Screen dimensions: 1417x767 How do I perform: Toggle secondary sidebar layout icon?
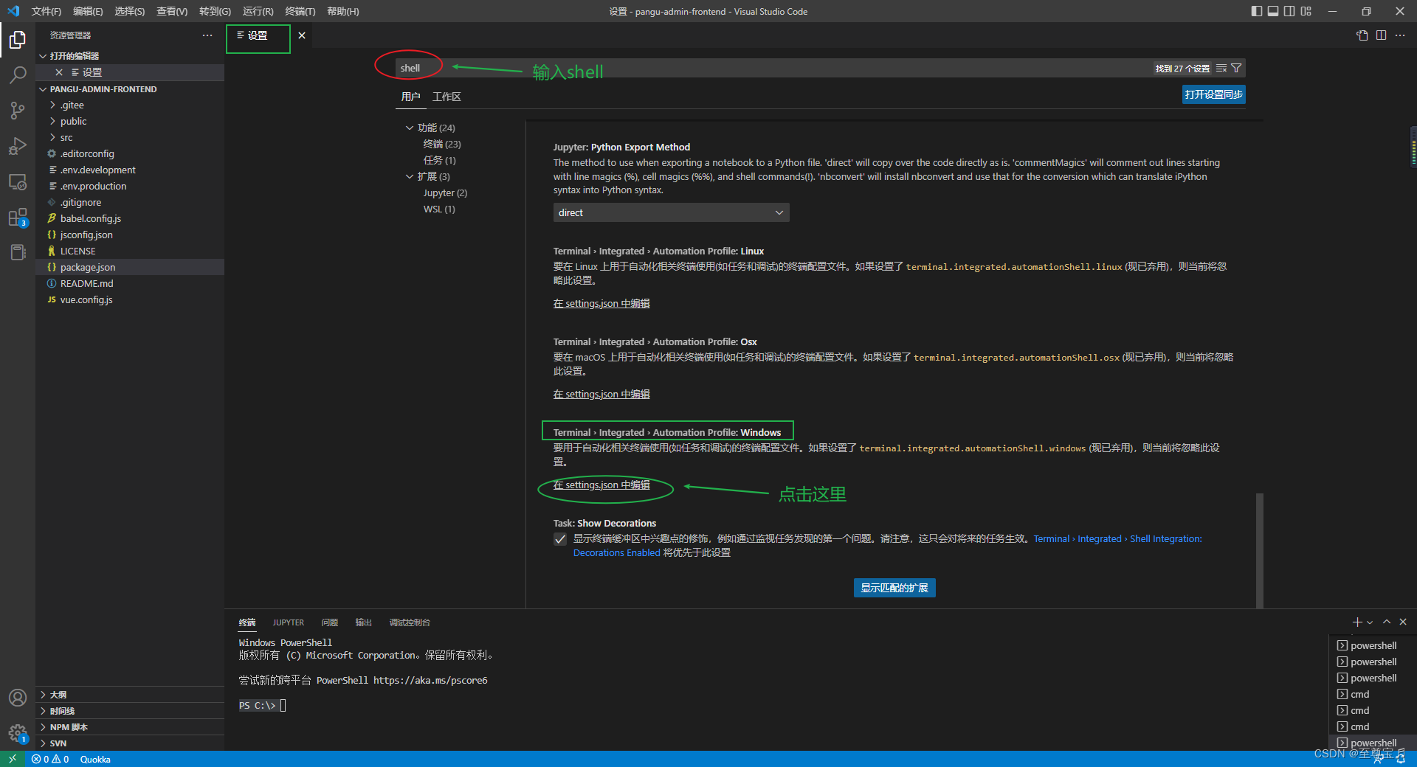1289,11
